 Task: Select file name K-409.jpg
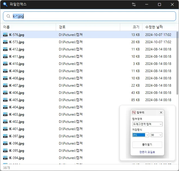(17, 71)
